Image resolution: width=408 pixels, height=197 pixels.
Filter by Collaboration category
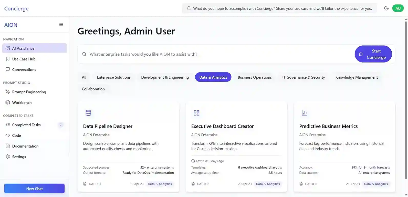pos(93,89)
